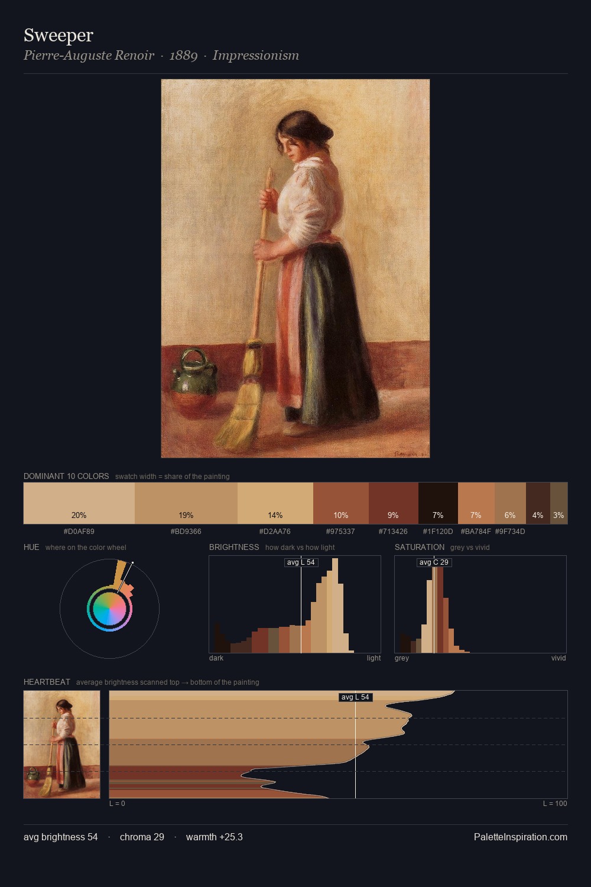This screenshot has height=887, width=591.
Task: Click the avg brightness 54 footer stat
Action: point(61,837)
